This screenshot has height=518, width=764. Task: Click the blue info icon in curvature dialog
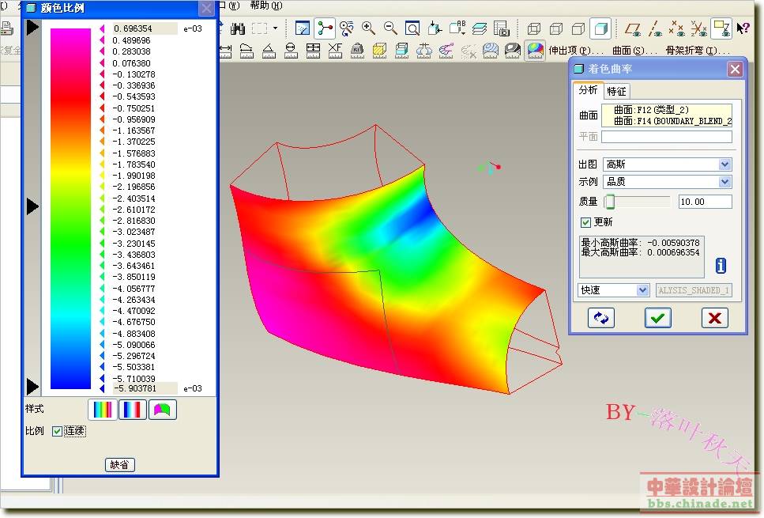point(721,266)
